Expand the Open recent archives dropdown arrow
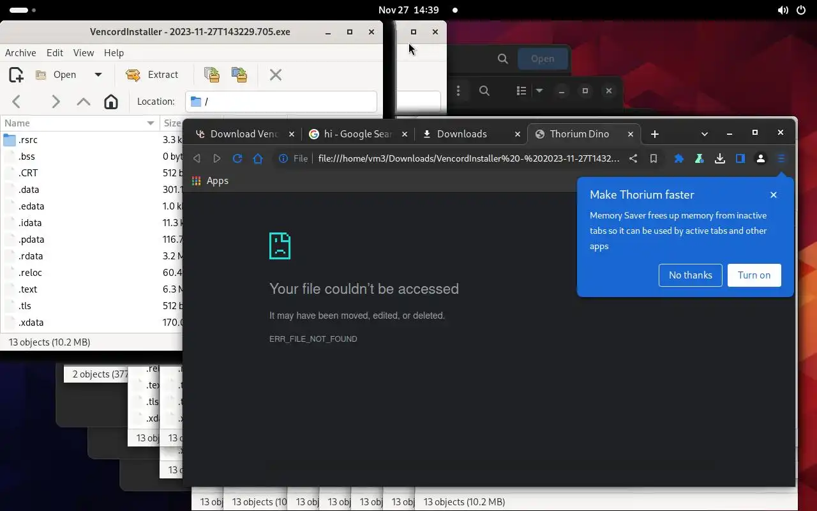This screenshot has height=511, width=817. [x=98, y=75]
